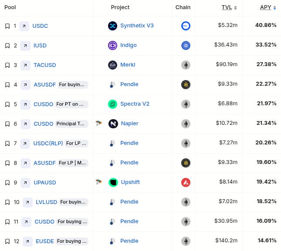Click the Merkl project logo
281x251 pixels.
click(112, 65)
